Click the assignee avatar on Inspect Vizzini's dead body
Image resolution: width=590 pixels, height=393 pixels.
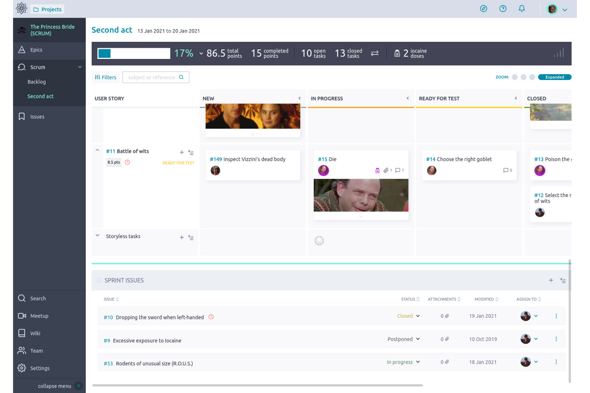click(x=215, y=170)
